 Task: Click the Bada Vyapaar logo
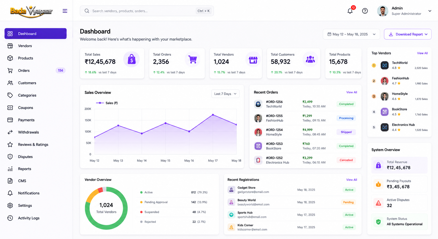pos(31,11)
